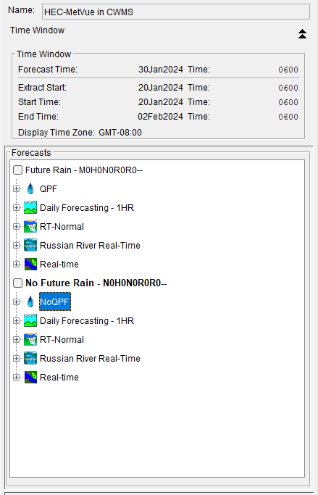
Task: Select the QPF tree item label
Action: click(49, 188)
